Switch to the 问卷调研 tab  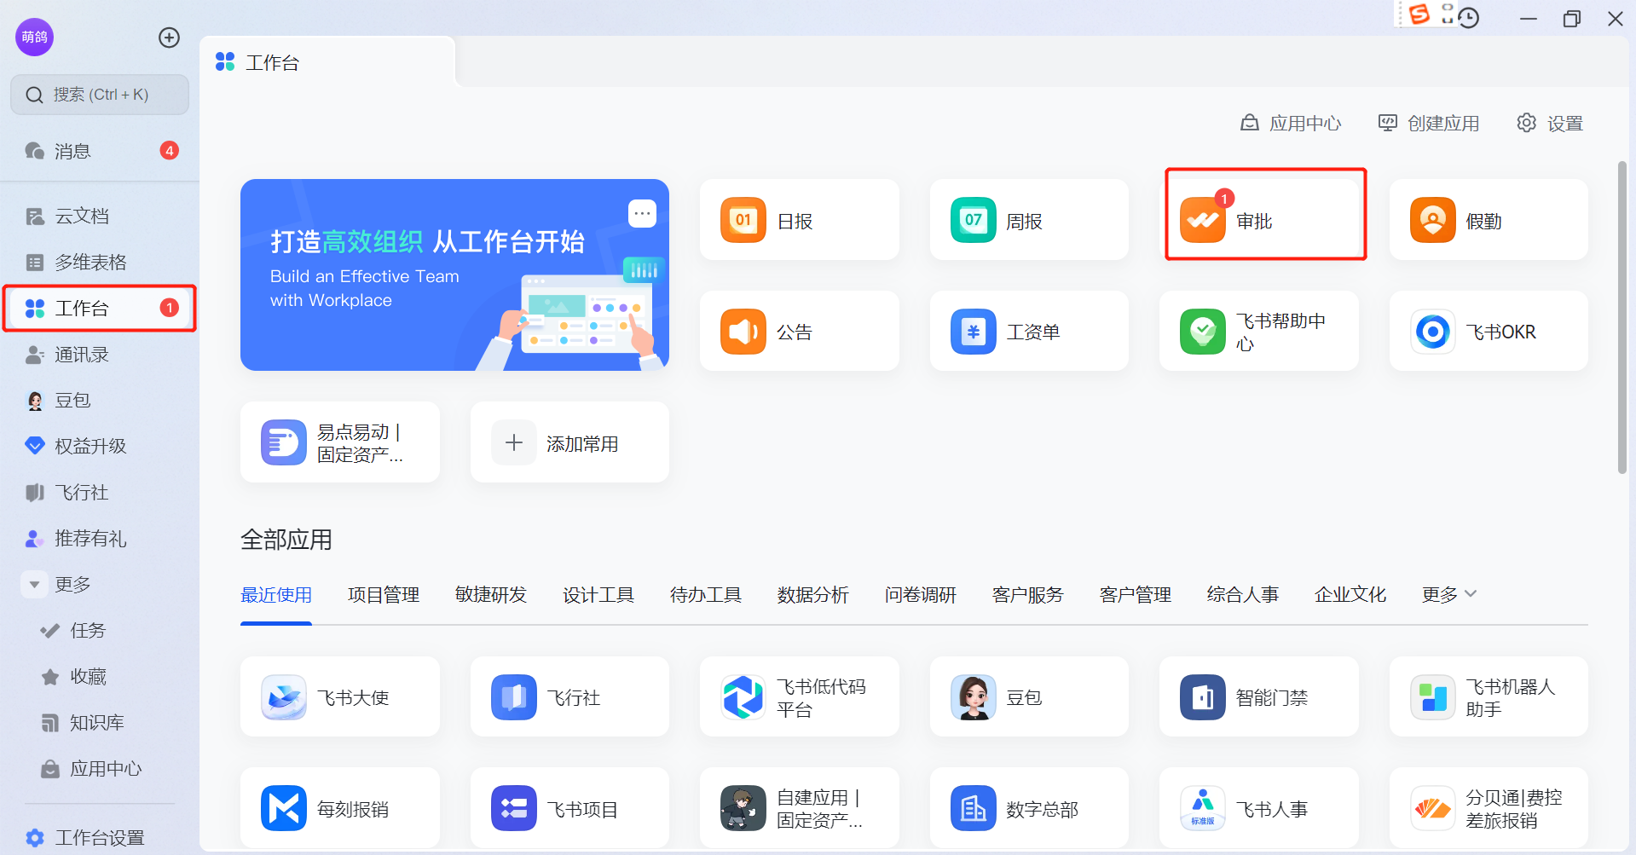pos(921,594)
